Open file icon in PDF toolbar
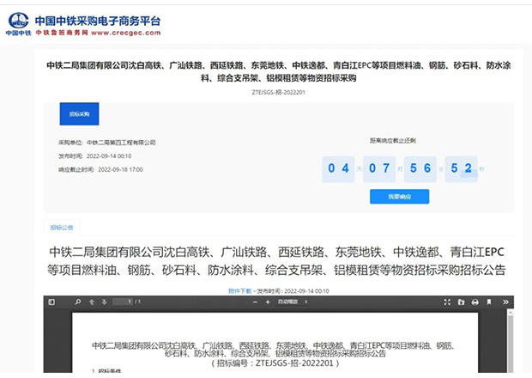Viewport: 532px width, 378px height. 461,302
